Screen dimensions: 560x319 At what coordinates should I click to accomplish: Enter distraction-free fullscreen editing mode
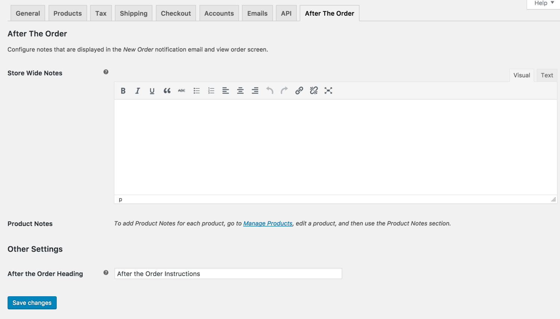[328, 90]
